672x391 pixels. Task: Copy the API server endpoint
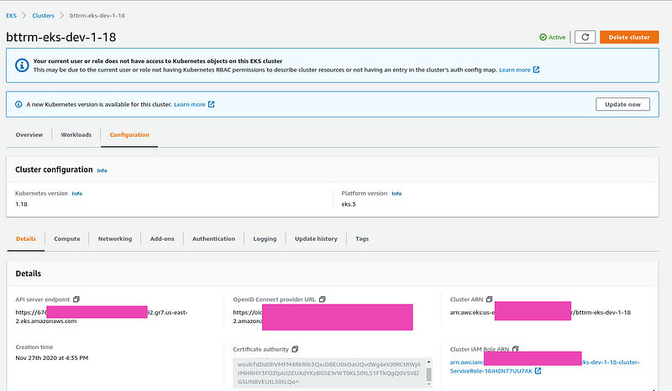[x=76, y=300]
